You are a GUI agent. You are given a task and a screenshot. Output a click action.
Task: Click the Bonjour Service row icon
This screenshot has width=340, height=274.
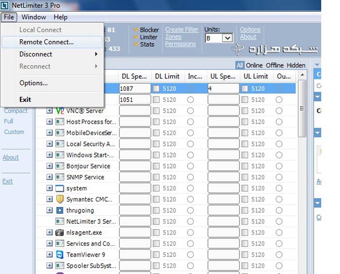60,166
